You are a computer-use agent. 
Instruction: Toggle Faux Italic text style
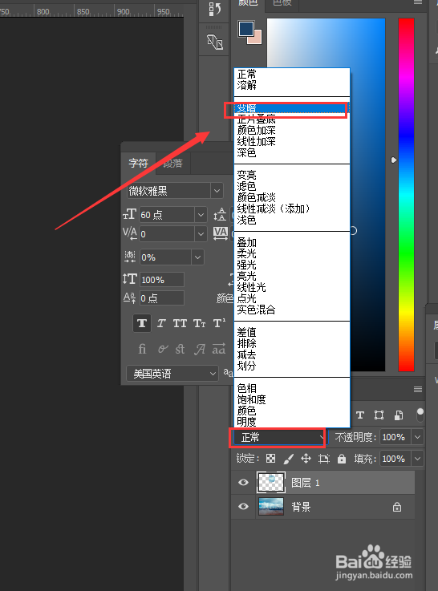tap(161, 323)
